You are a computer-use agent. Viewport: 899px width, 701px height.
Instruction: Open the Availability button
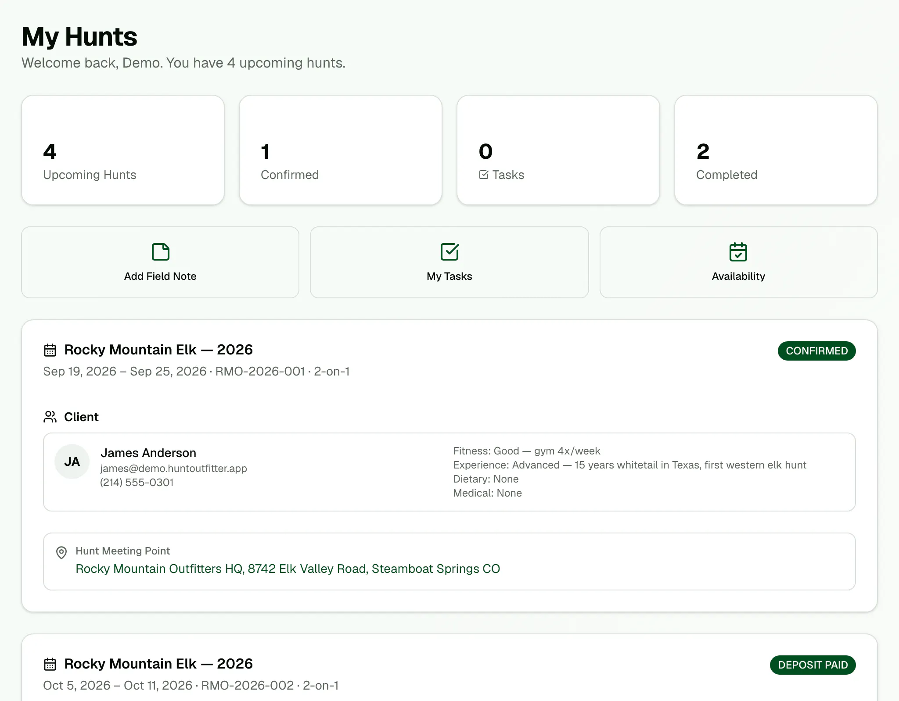tap(738, 262)
